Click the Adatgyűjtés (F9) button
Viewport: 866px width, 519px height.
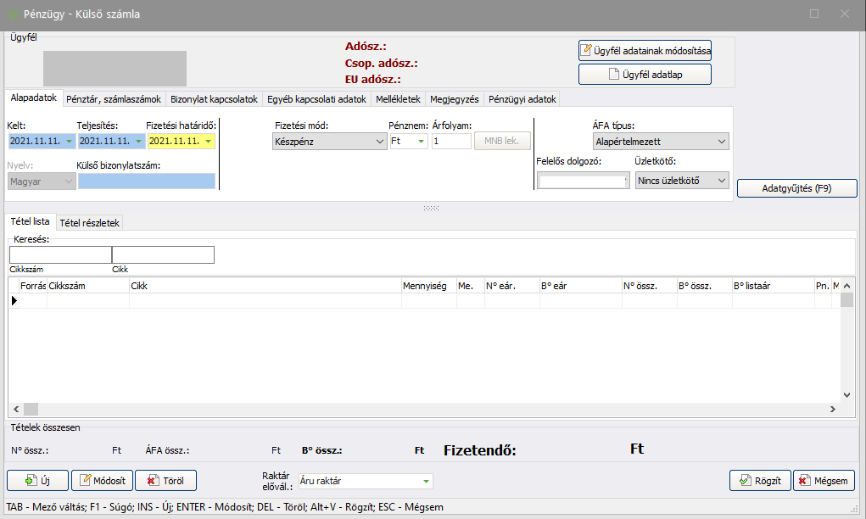pyautogui.click(x=797, y=188)
